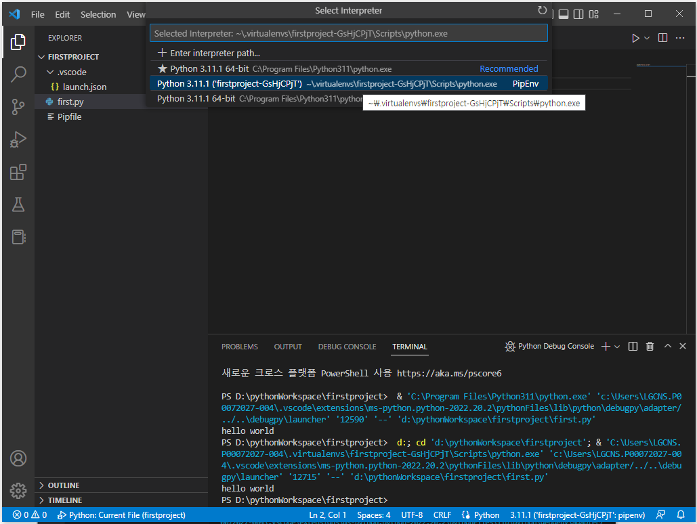Click errors and warnings status indicator
Viewport: 697px width, 524px height.
30,515
